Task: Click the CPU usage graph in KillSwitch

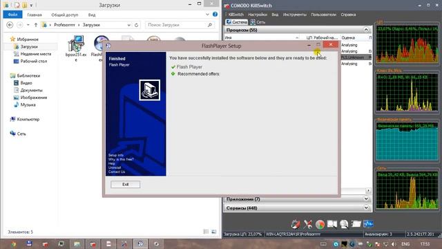Action: point(407,44)
